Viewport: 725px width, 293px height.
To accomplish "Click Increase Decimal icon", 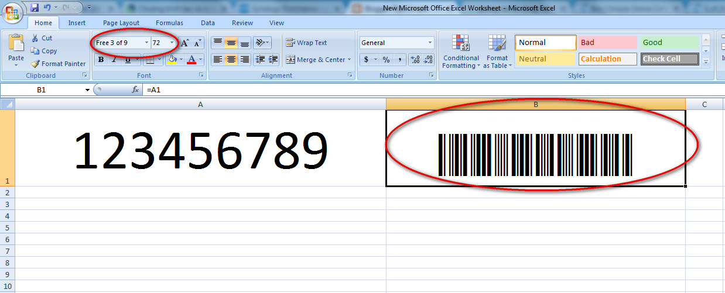I will click(x=415, y=60).
